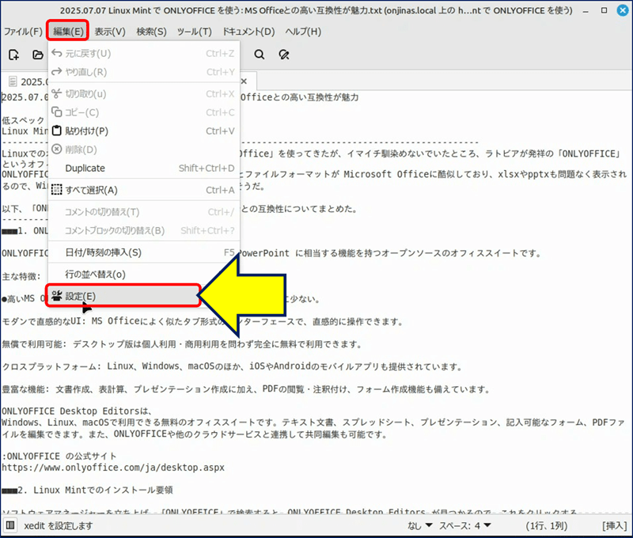Click the '主な特徴:' line
The image size is (633, 538).
pyautogui.click(x=21, y=276)
